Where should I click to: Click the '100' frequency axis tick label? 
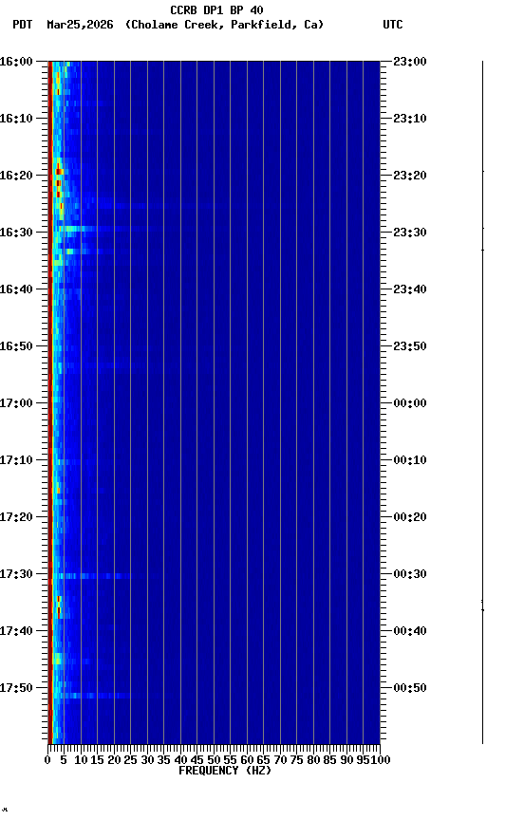coord(381,760)
